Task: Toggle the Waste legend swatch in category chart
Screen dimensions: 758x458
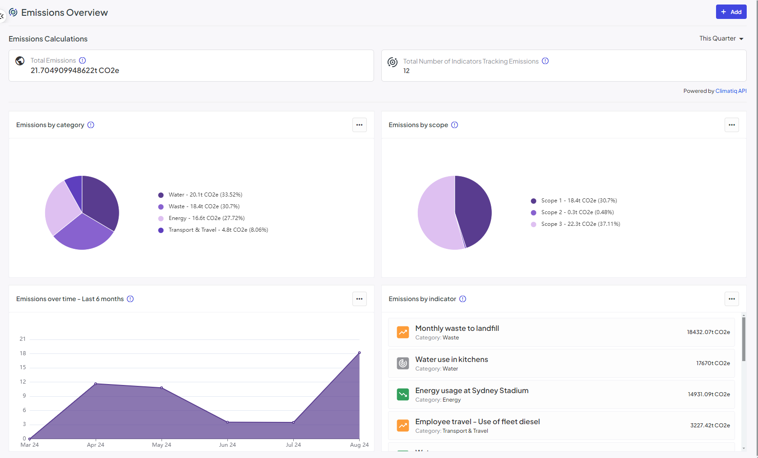Action: [x=161, y=207]
